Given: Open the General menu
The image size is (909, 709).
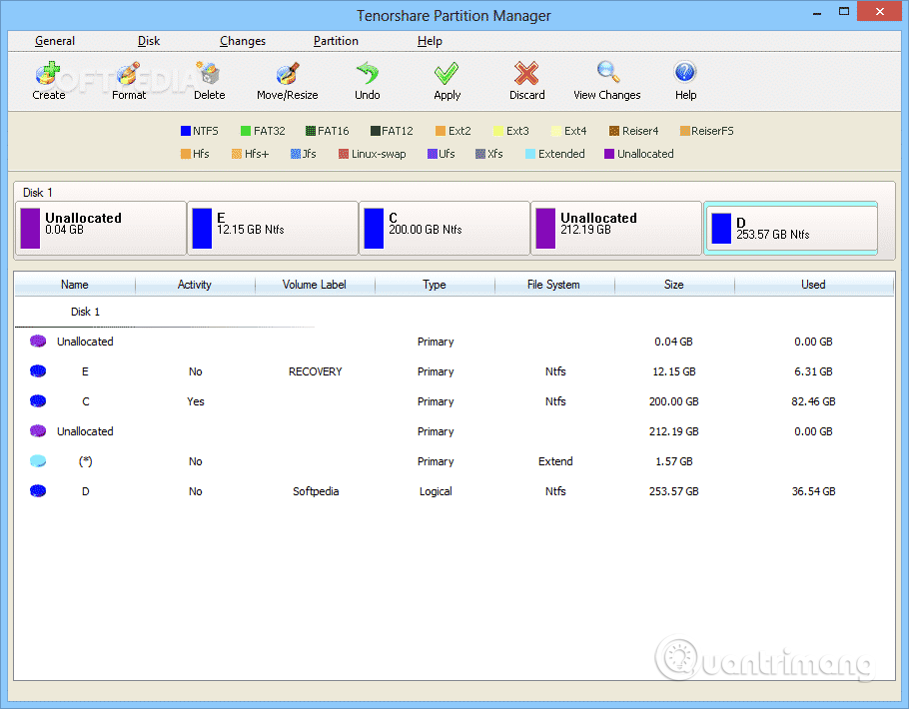Looking at the screenshot, I should click(55, 41).
